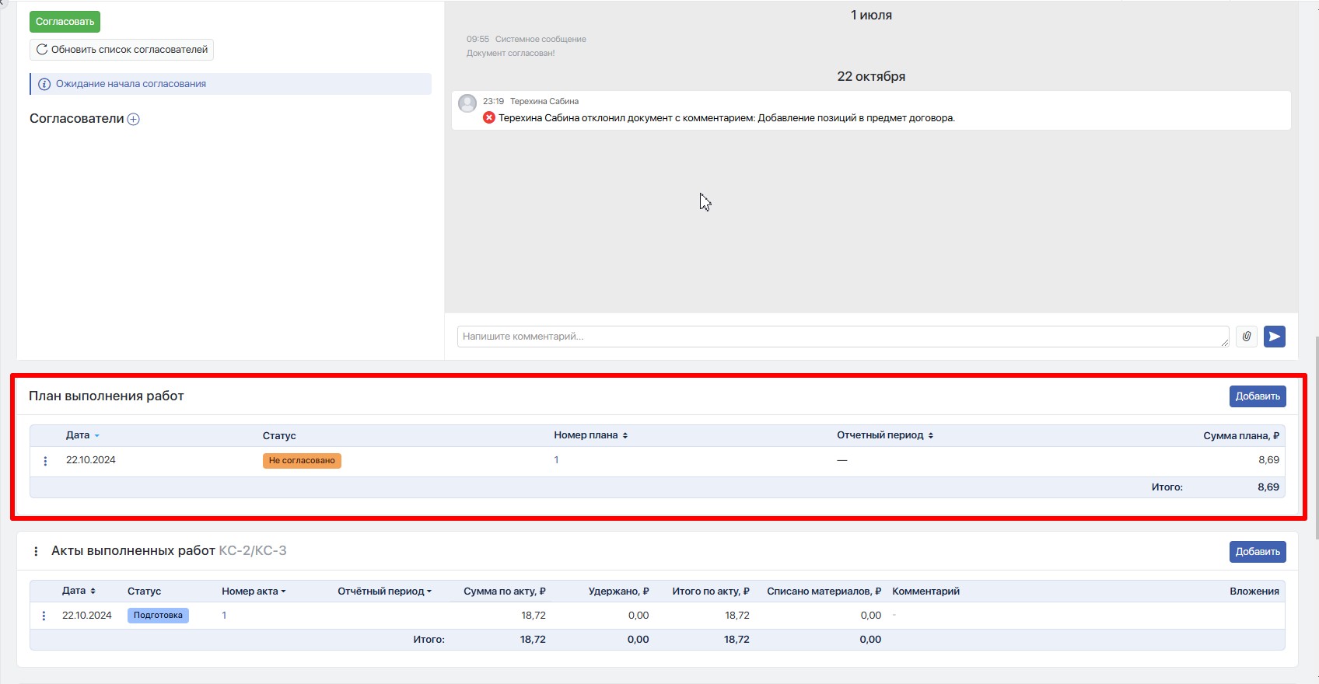
Task: Type in the Напишите комментарий field
Action: [841, 337]
